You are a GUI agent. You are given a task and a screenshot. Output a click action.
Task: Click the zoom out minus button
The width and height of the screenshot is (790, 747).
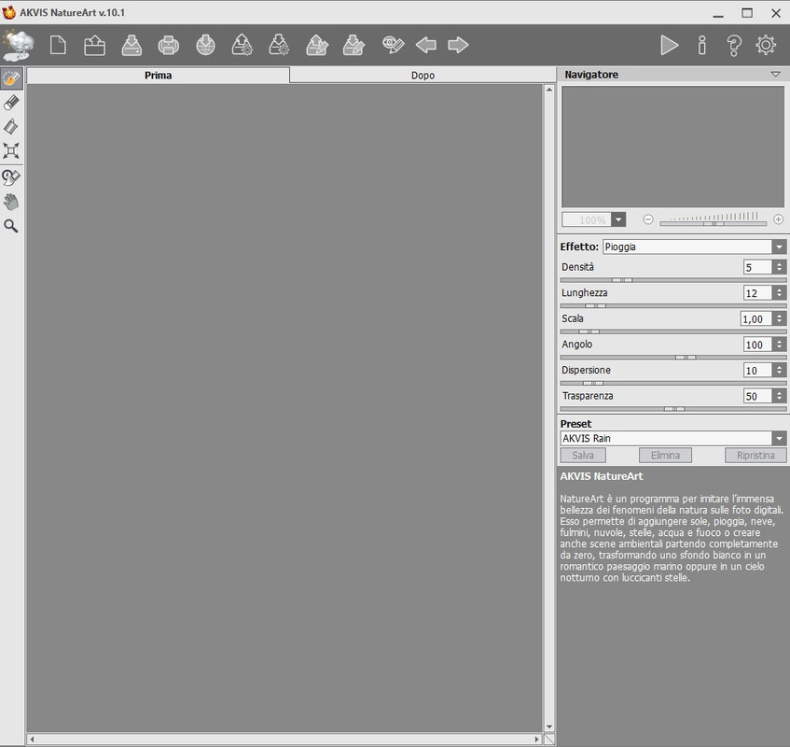point(648,219)
